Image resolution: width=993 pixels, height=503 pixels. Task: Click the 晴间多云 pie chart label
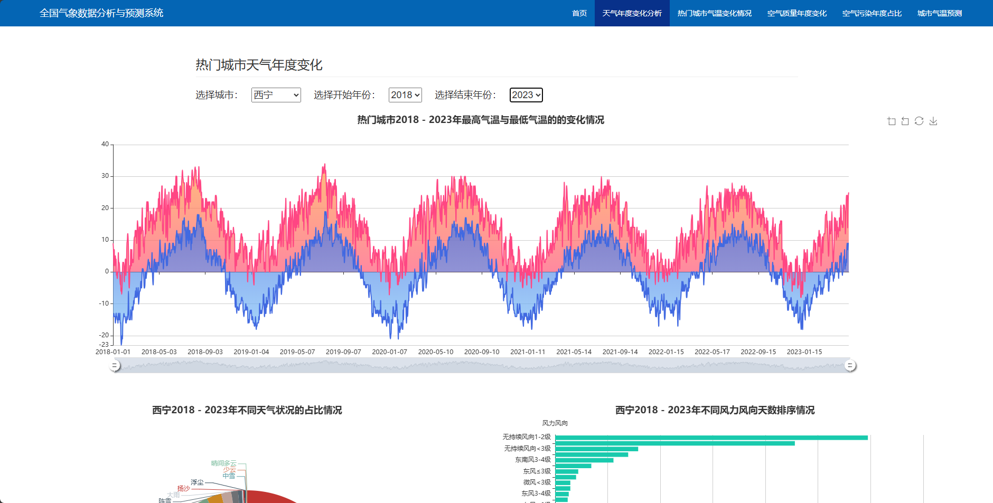click(x=224, y=463)
